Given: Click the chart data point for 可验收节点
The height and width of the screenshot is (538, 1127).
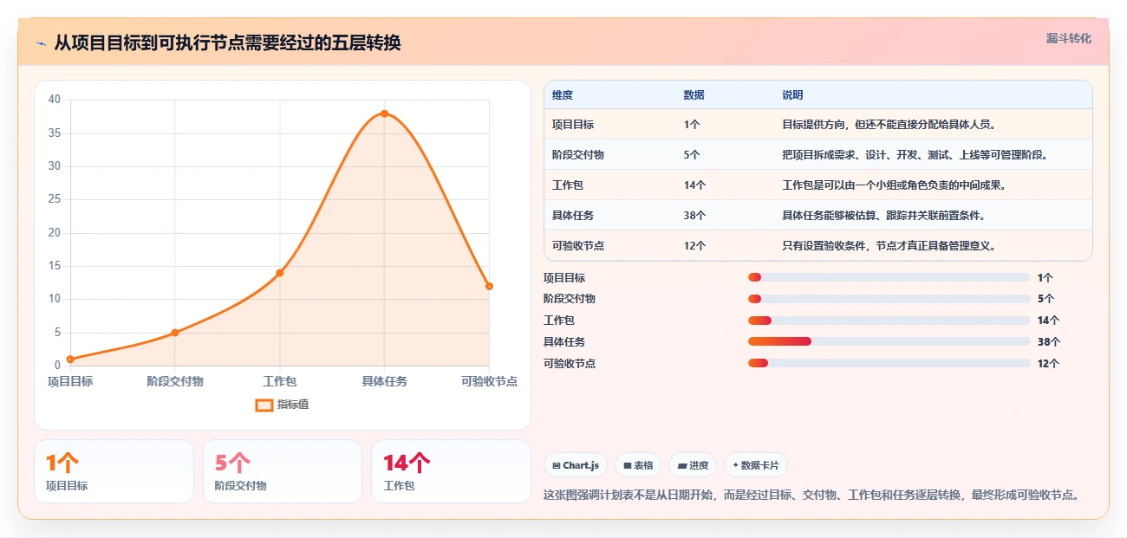Looking at the screenshot, I should tap(489, 286).
